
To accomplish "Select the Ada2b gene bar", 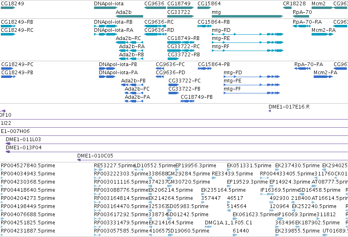I will coord(129,16).
